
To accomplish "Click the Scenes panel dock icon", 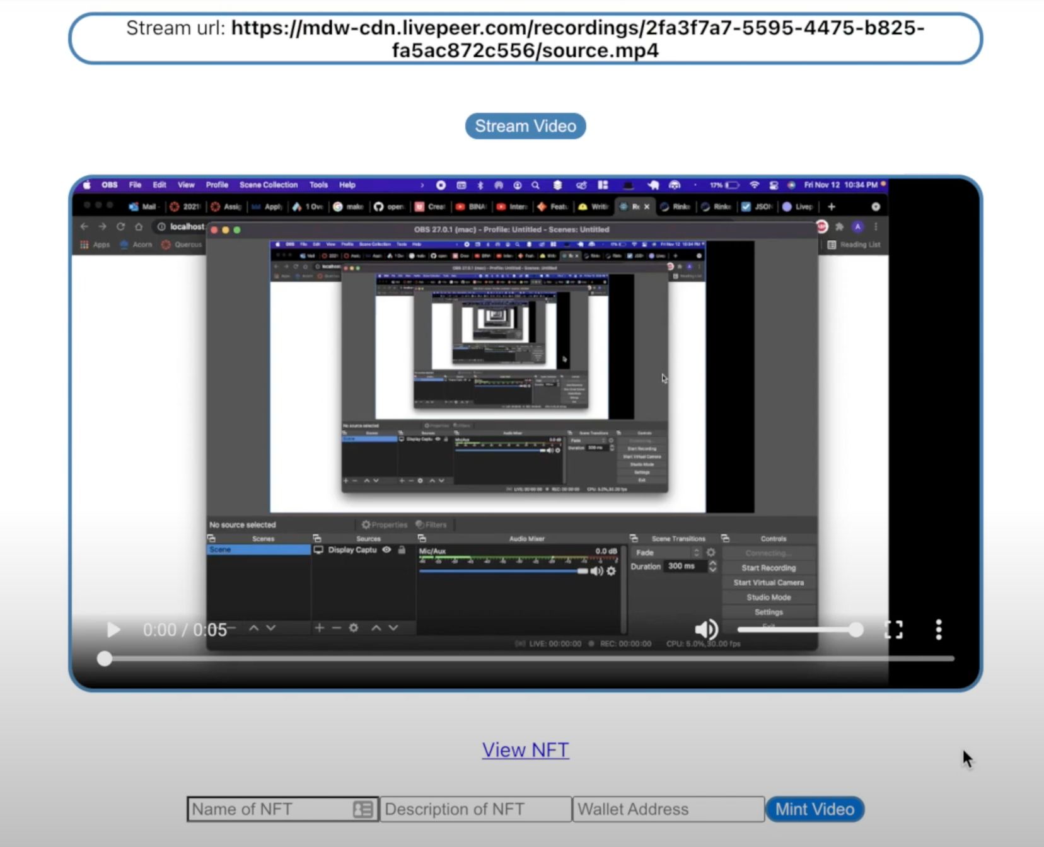I will pos(211,539).
